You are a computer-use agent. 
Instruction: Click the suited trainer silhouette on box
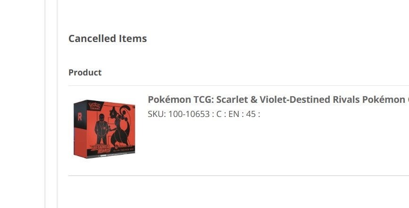tap(102, 127)
